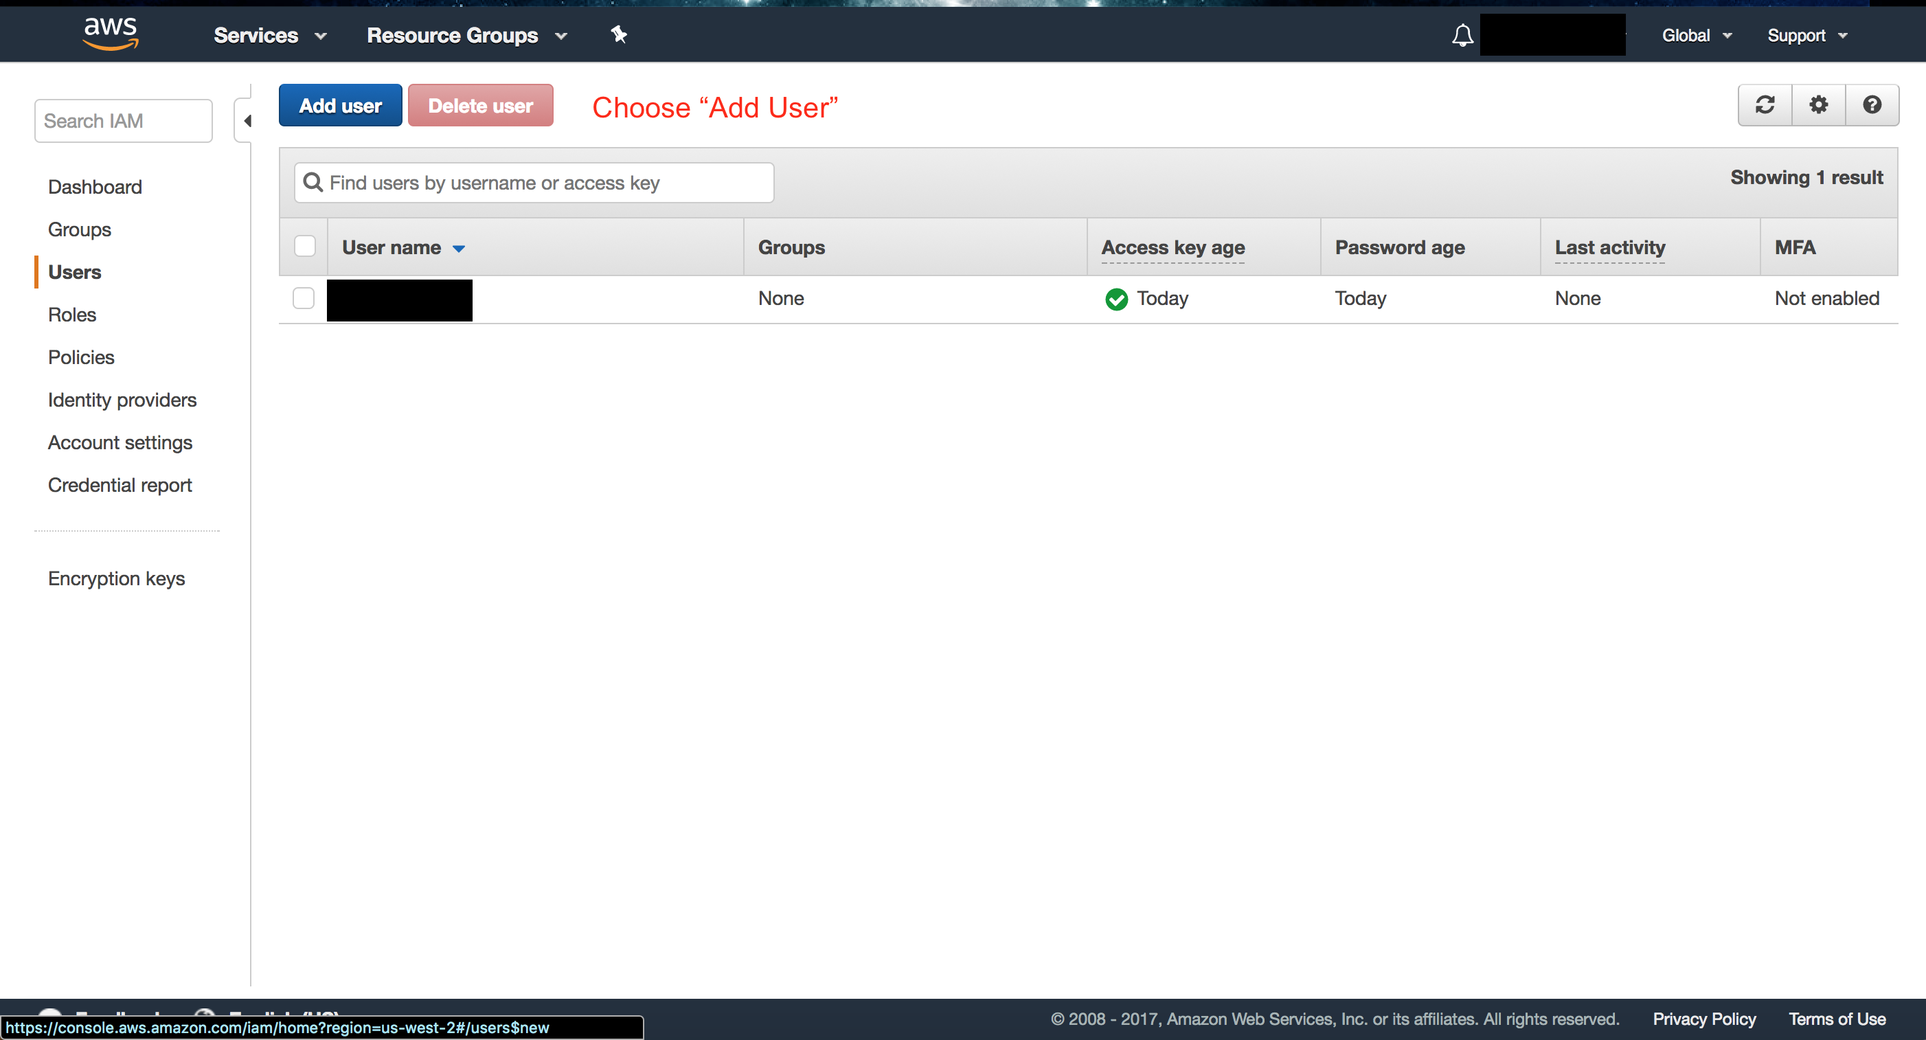
Task: Select all users checkbox in header
Action: click(x=304, y=246)
